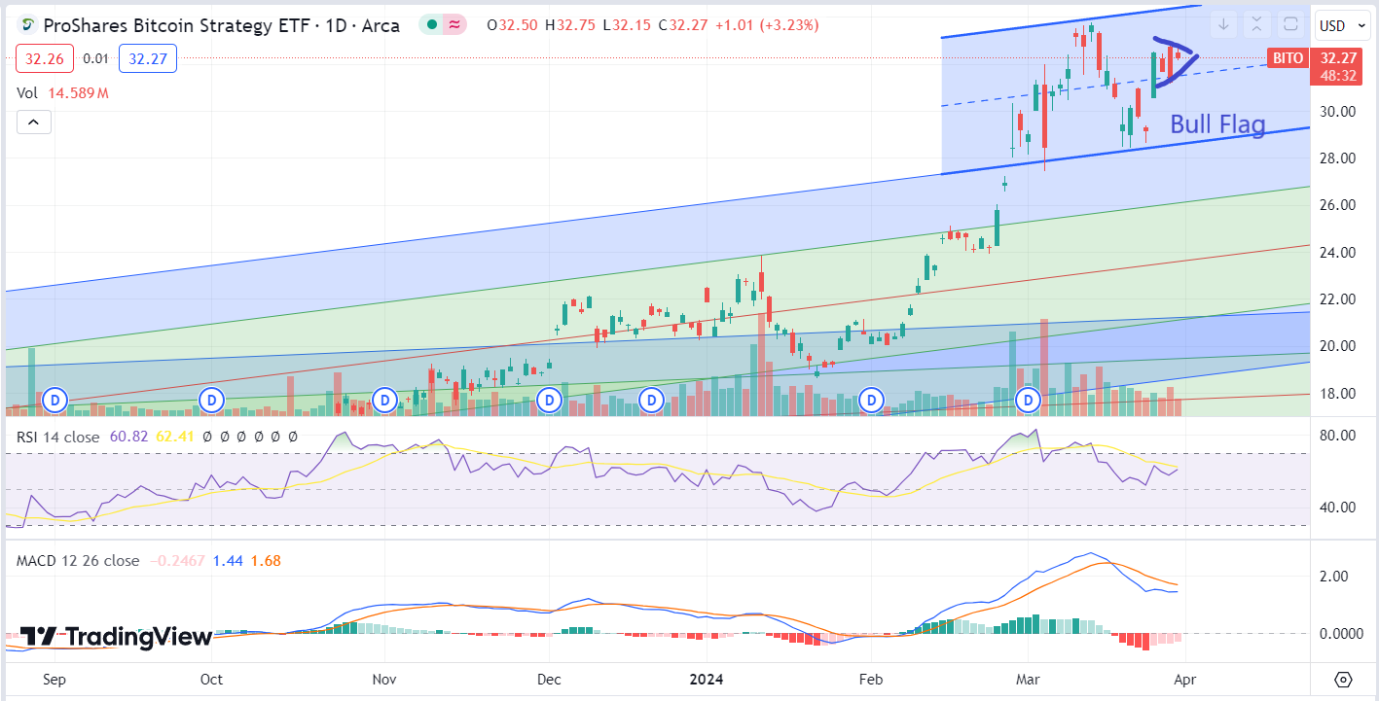Open the dividend marker at early March

click(x=1029, y=399)
